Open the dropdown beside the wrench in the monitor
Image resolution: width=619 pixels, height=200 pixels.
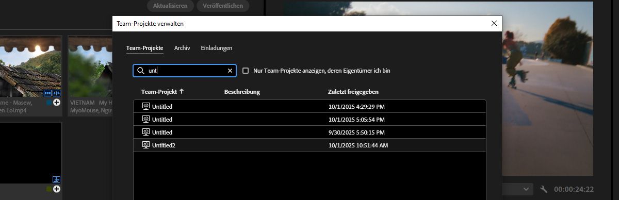click(x=526, y=189)
